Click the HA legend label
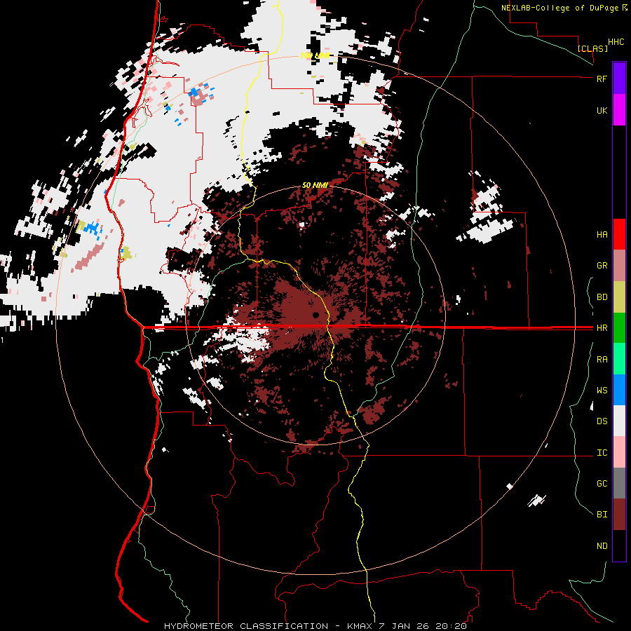This screenshot has width=631, height=631. [602, 235]
